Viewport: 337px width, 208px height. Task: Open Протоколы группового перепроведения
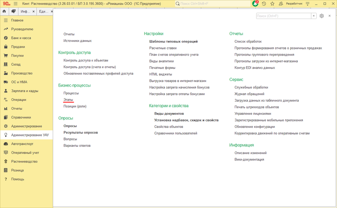(265, 55)
